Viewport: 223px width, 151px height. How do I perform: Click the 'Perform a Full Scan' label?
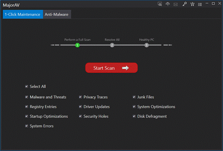[x=77, y=40]
